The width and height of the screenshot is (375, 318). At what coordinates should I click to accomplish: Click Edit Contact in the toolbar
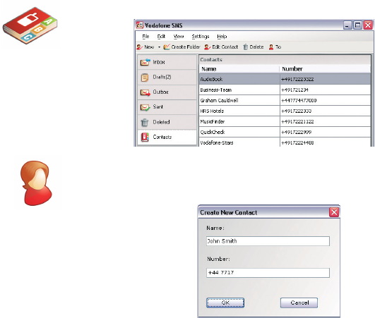(221, 47)
